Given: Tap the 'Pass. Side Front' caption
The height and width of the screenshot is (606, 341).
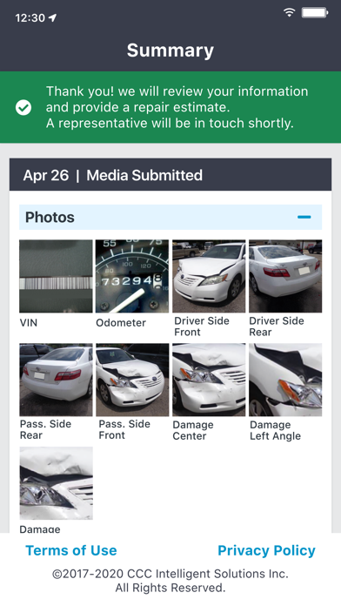Looking at the screenshot, I should [124, 429].
